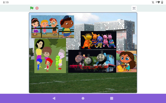Tap the 8:19 clock in status bar
The width and height of the screenshot is (166, 103).
point(6,2)
